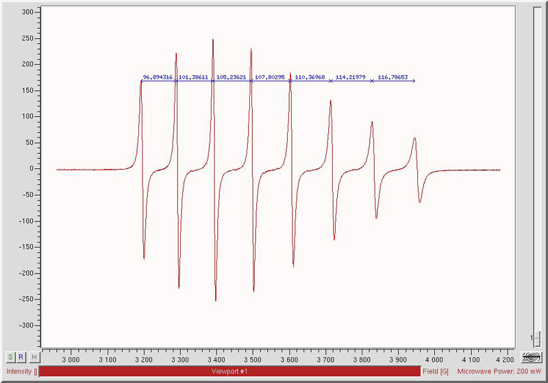Click the Field [G] axis label

click(x=436, y=371)
